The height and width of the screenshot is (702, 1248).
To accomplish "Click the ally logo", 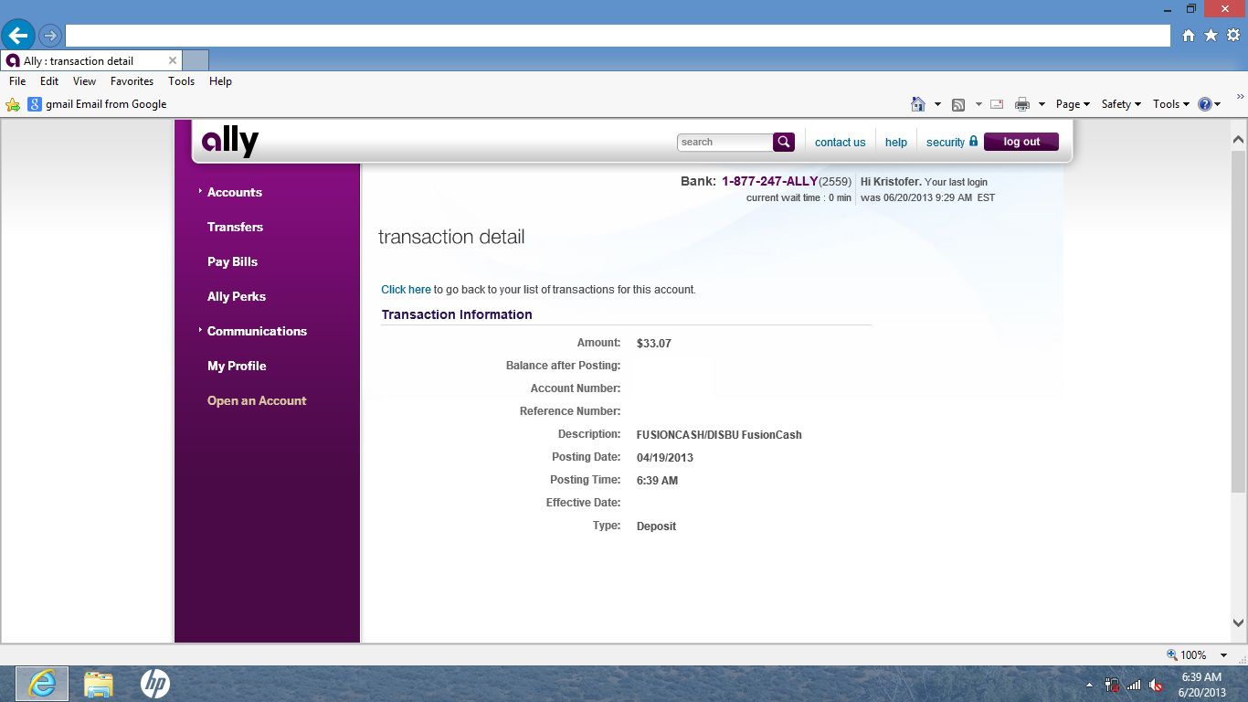I will pos(230,141).
